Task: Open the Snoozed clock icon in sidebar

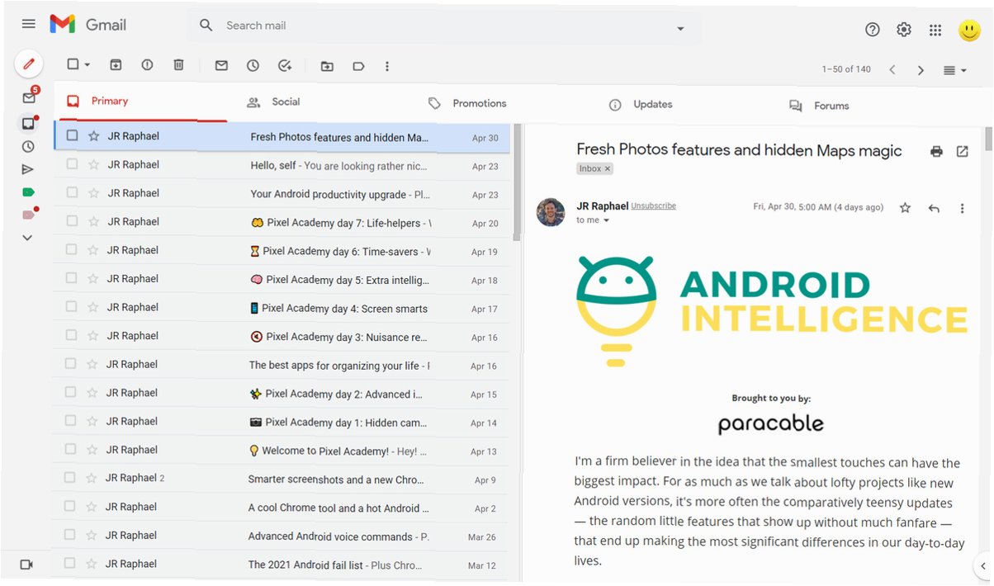Action: 28,146
